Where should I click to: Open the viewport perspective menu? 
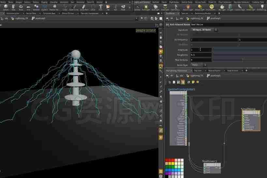140,30
